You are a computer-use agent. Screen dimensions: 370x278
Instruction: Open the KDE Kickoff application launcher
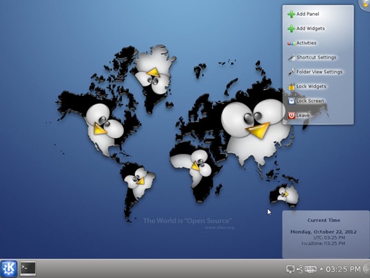click(x=9, y=268)
